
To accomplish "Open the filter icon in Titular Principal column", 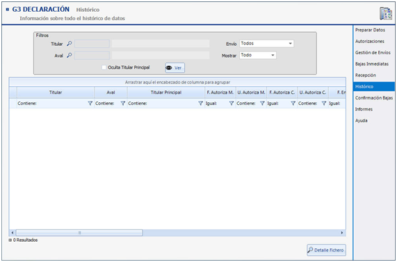I will (200, 104).
